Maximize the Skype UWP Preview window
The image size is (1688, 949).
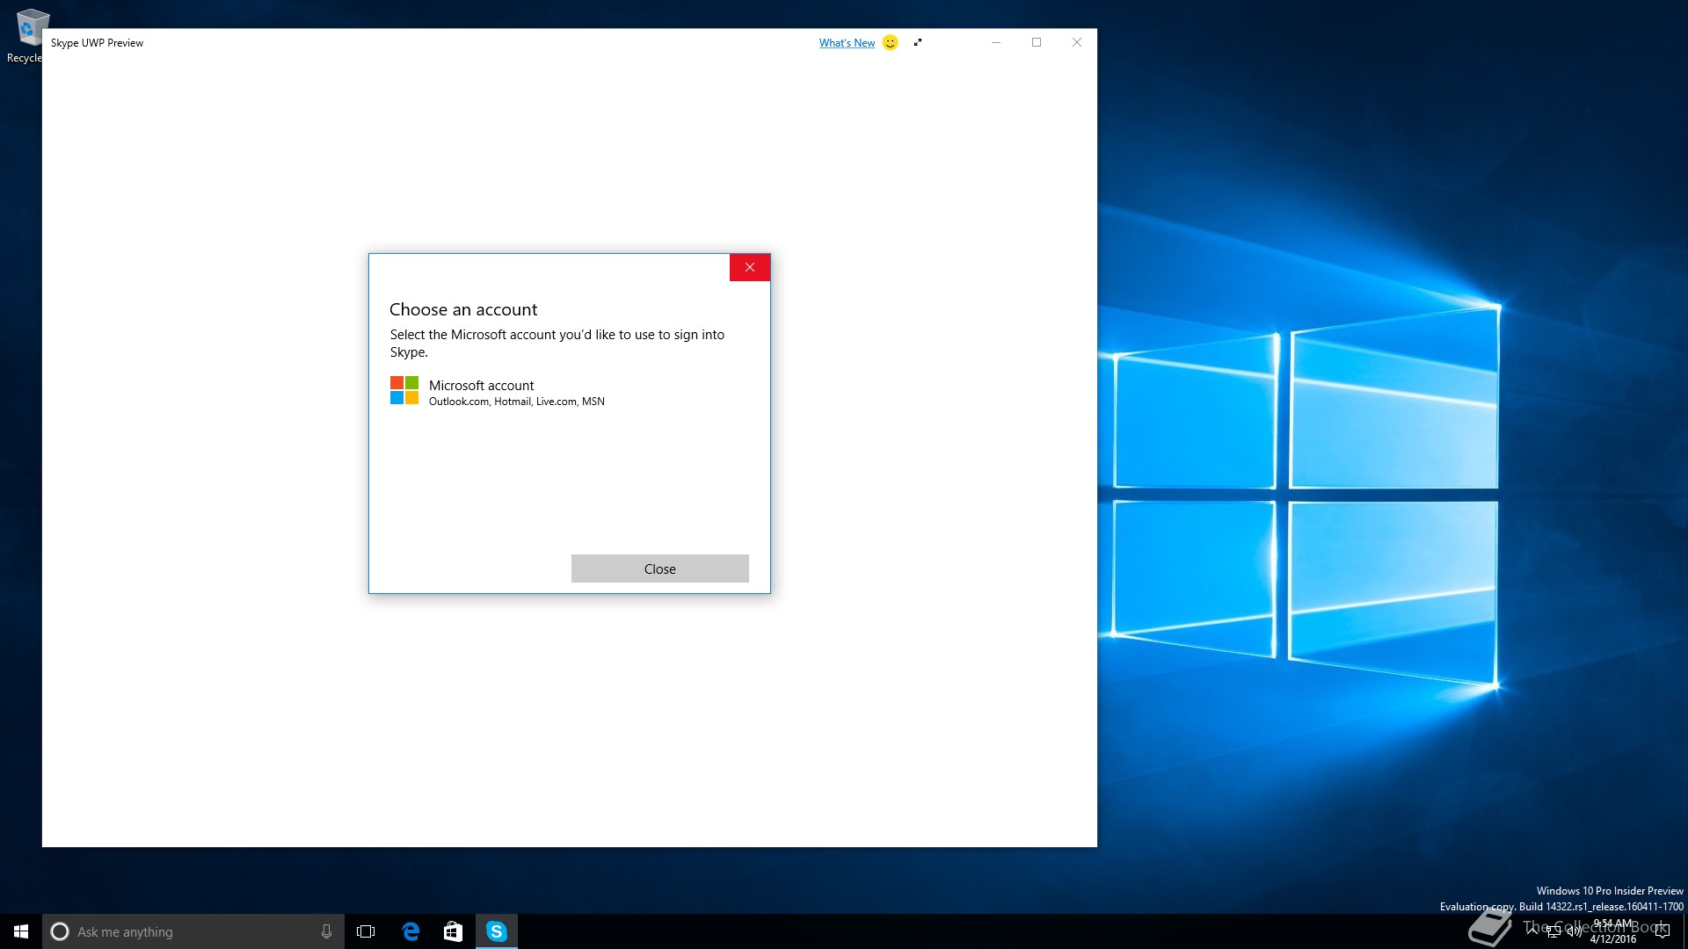[1037, 42]
